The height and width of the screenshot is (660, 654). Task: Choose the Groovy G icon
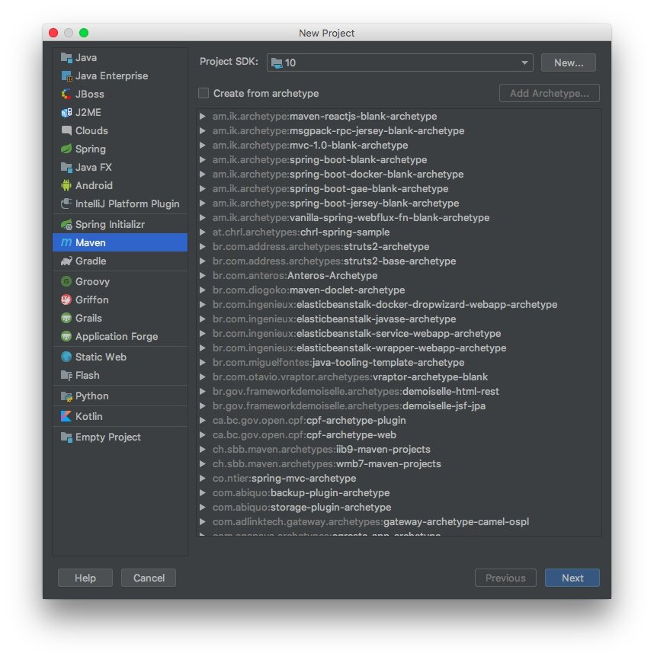tap(66, 281)
